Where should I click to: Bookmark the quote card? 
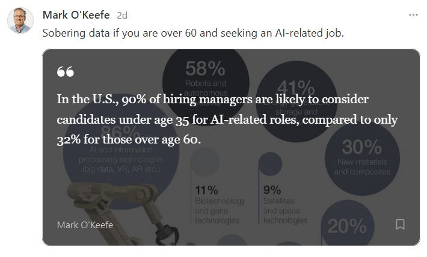pos(400,225)
